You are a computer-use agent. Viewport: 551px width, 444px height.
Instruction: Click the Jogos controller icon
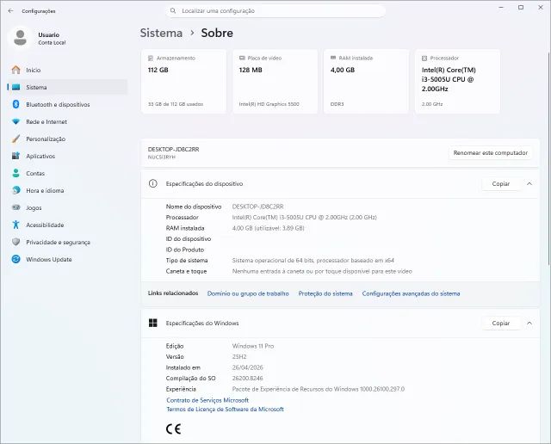point(15,207)
